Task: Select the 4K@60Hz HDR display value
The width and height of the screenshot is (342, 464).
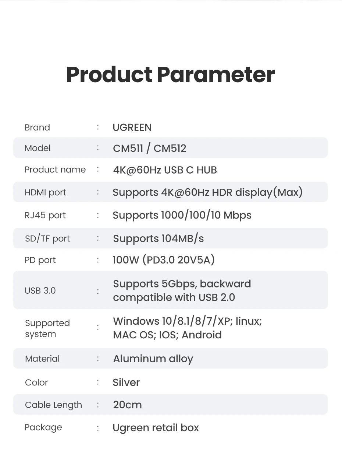Action: (207, 192)
